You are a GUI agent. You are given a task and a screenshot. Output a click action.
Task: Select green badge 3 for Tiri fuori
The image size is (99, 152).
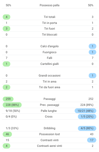(x=6, y=28)
